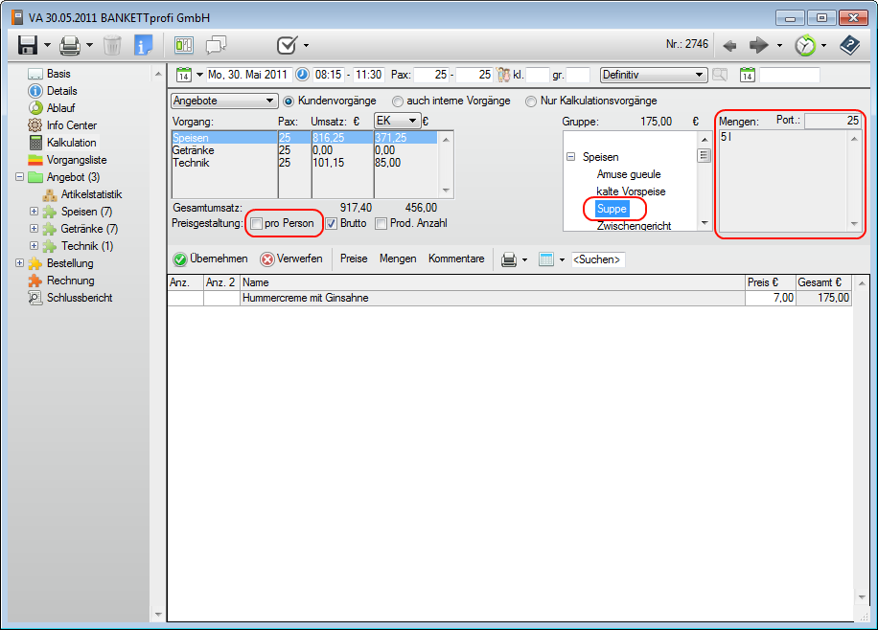The height and width of the screenshot is (630, 878).
Task: Select Amuse gueule in the group tree
Action: point(628,174)
